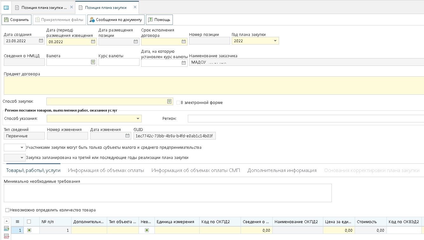Open calendar for Дата изменения
The height and width of the screenshot is (240, 424).
click(127, 136)
